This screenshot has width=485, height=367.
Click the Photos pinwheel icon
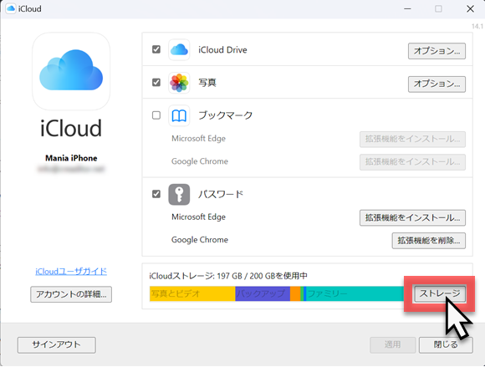point(179,83)
